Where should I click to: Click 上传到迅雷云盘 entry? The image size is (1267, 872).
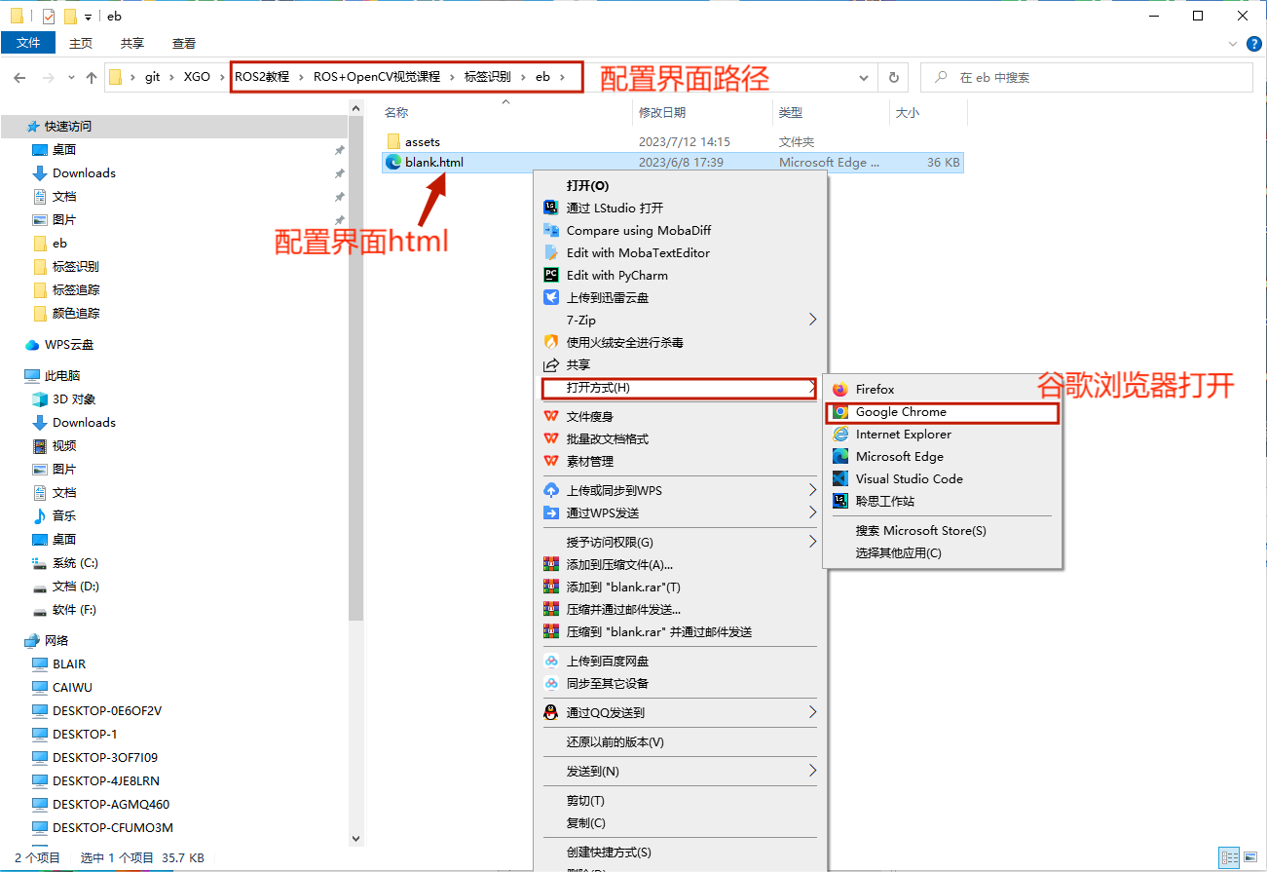click(680, 298)
